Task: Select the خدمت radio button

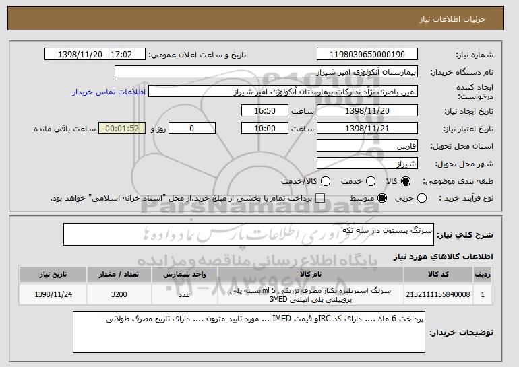Action: click(371, 181)
